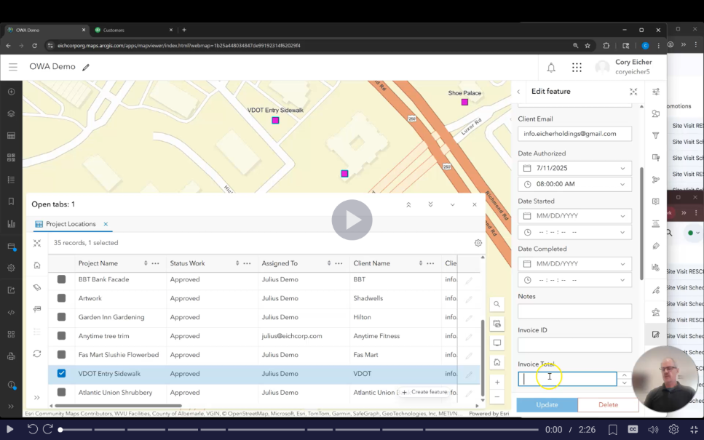704x440 pixels.
Task: Open the app launcher grid icon
Action: coord(577,68)
